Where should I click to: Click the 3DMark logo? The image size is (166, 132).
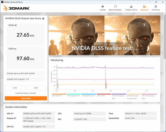tap(16, 8)
